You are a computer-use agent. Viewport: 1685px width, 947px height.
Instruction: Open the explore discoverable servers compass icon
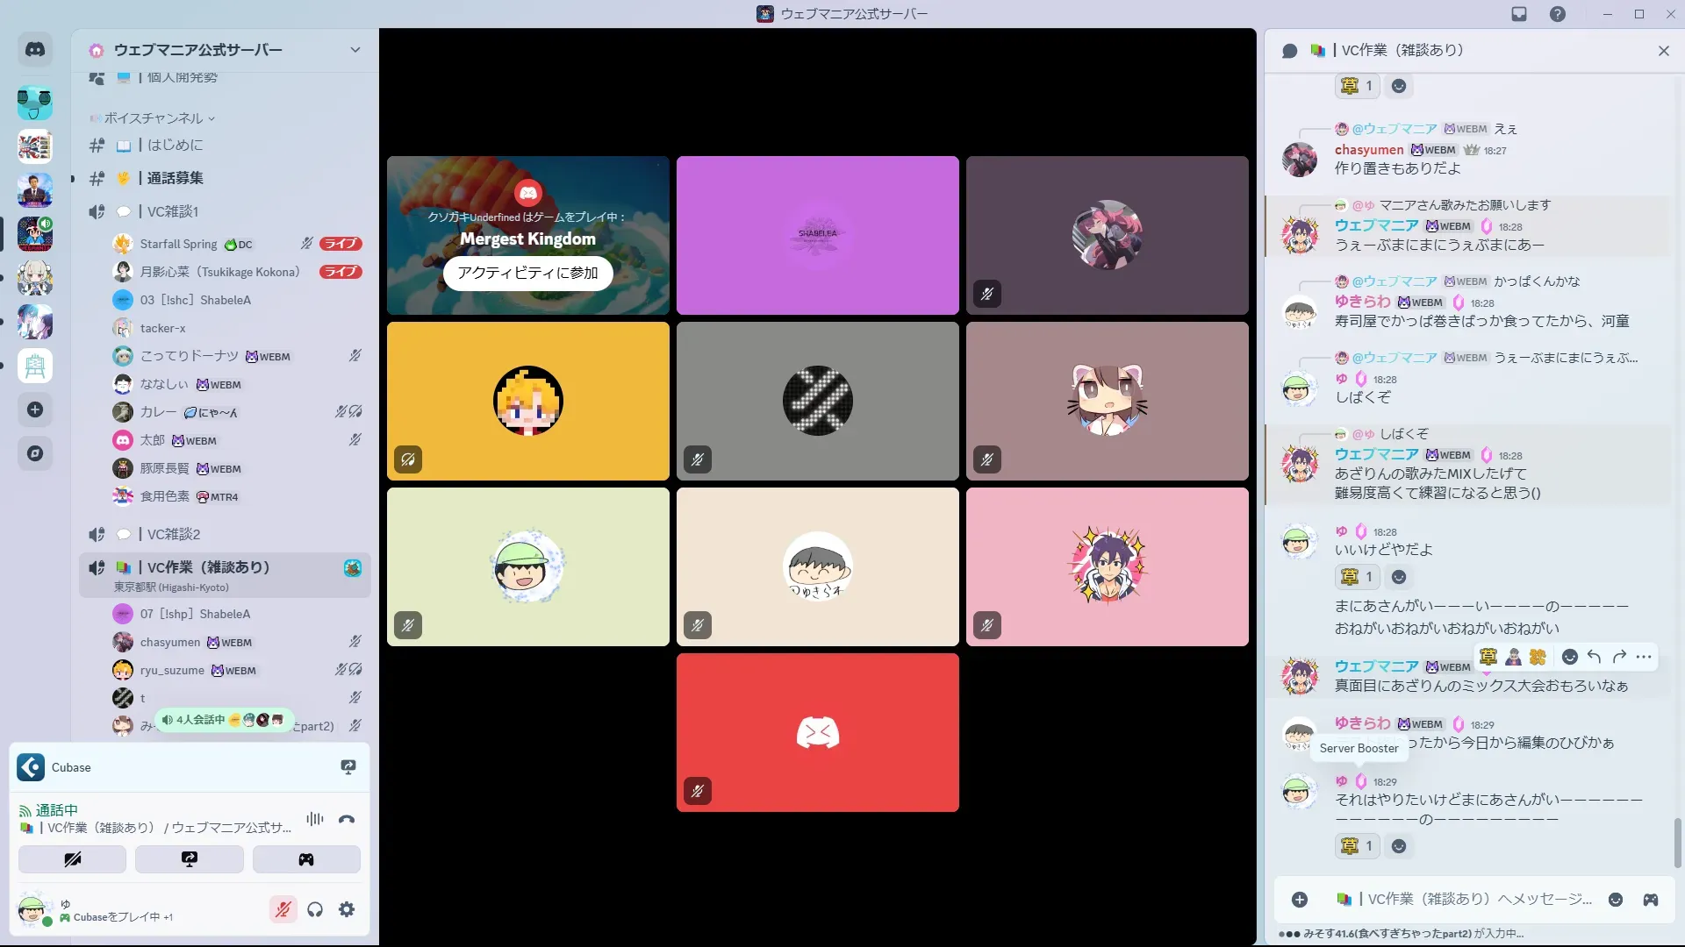click(35, 453)
